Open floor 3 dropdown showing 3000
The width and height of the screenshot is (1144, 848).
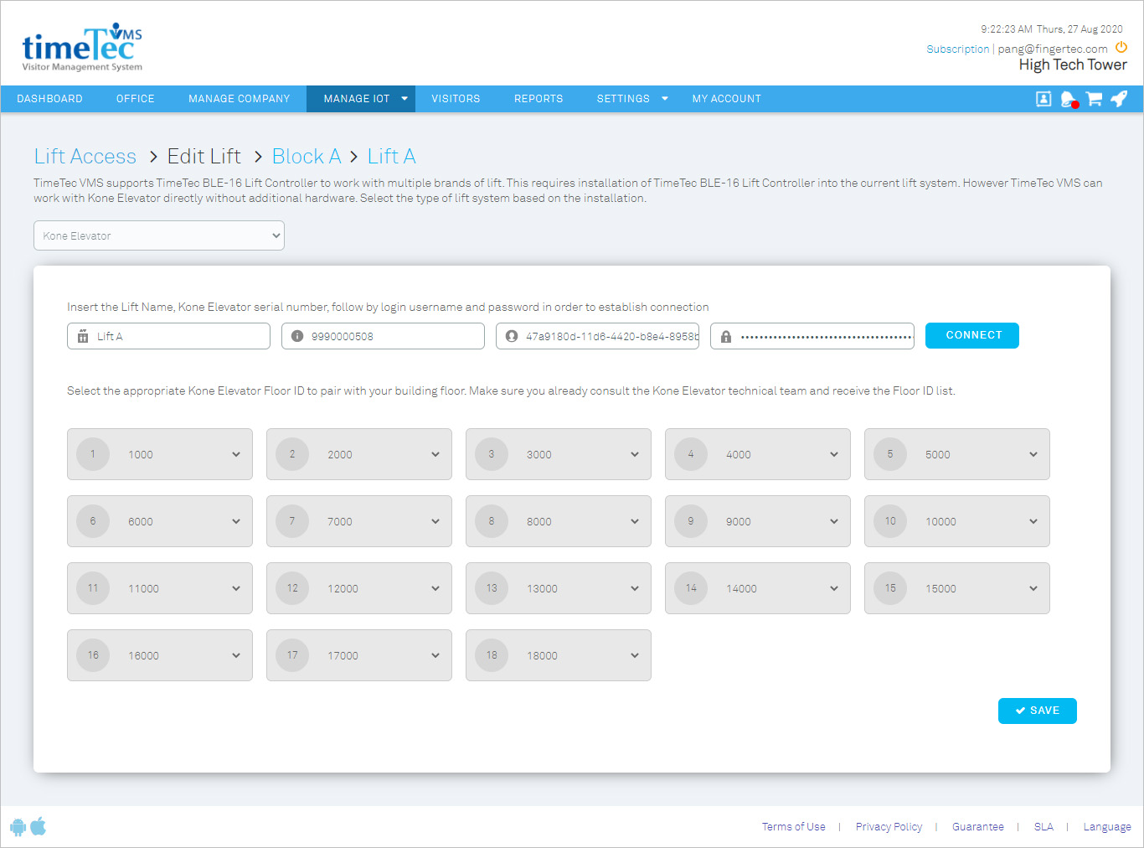tap(559, 454)
